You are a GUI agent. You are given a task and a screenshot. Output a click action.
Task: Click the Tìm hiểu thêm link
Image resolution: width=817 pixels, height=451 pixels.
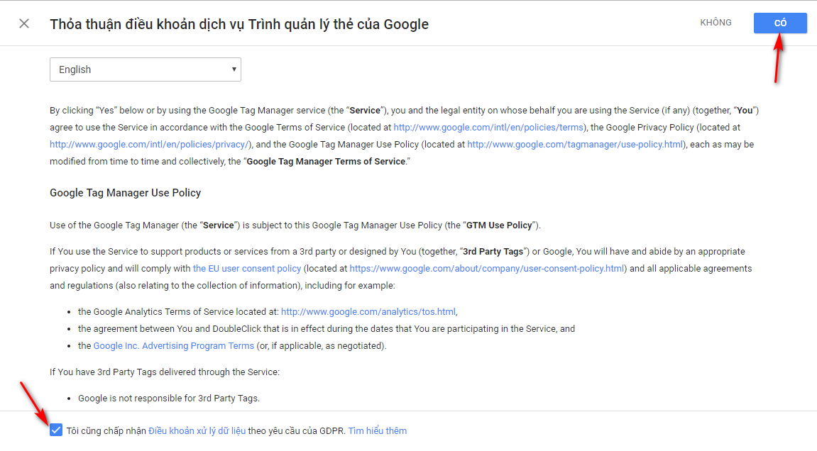378,430
